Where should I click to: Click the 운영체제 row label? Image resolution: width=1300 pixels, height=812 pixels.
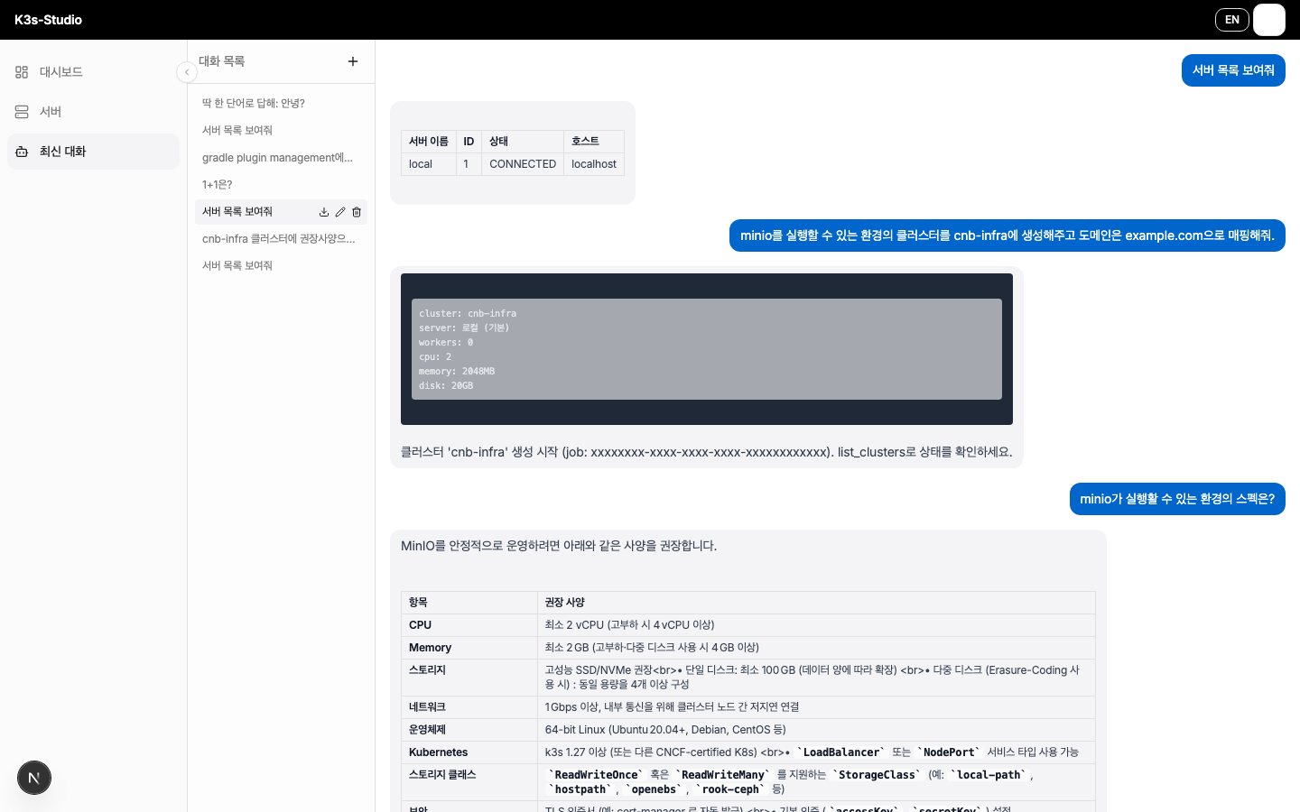(469, 730)
